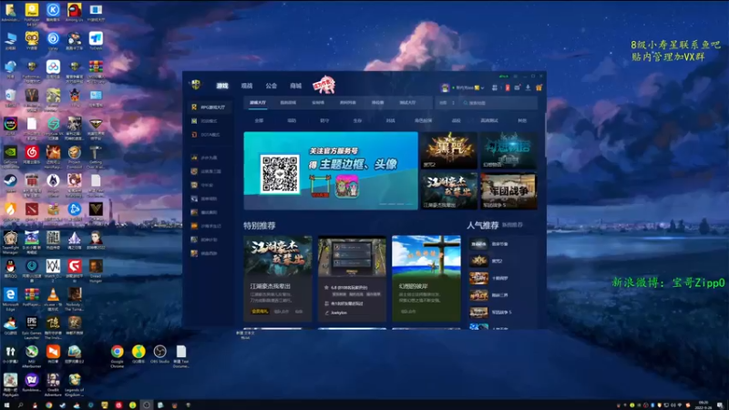Open the 军团战争 game thumbnail
The image size is (729, 410).
tap(508, 191)
